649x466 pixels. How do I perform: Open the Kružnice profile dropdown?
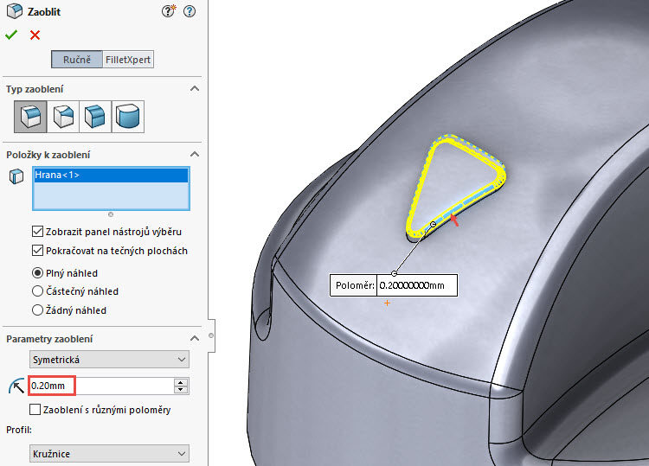(109, 454)
